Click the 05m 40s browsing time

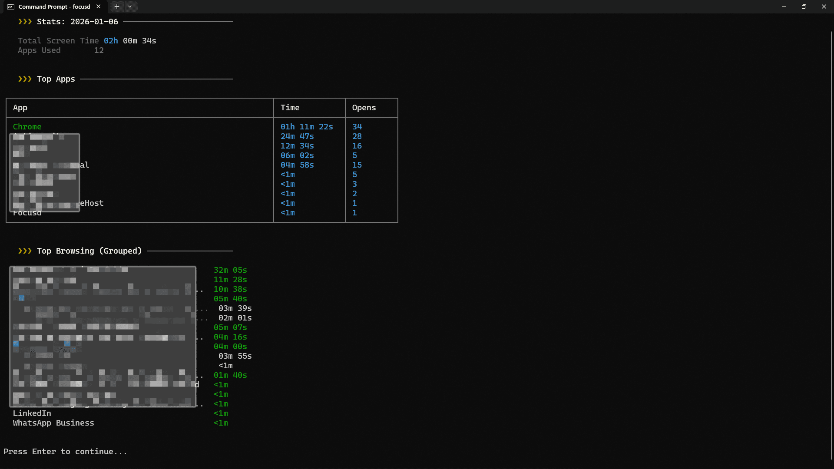tap(230, 299)
